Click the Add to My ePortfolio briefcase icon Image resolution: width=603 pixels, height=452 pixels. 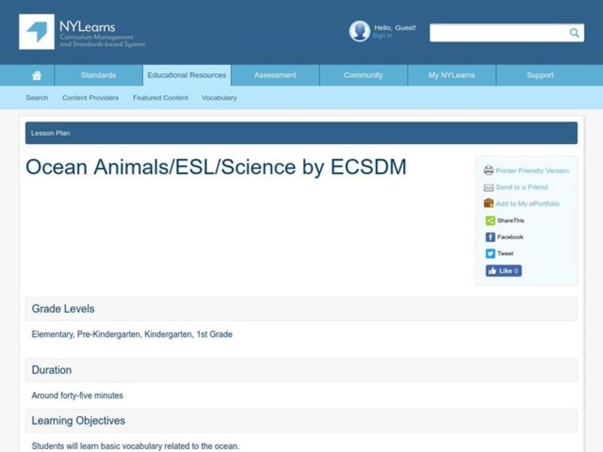pyautogui.click(x=488, y=203)
